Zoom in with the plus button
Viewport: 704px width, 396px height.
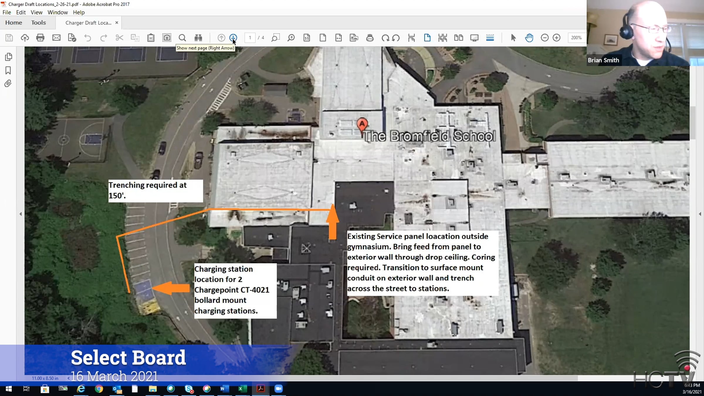pyautogui.click(x=556, y=38)
